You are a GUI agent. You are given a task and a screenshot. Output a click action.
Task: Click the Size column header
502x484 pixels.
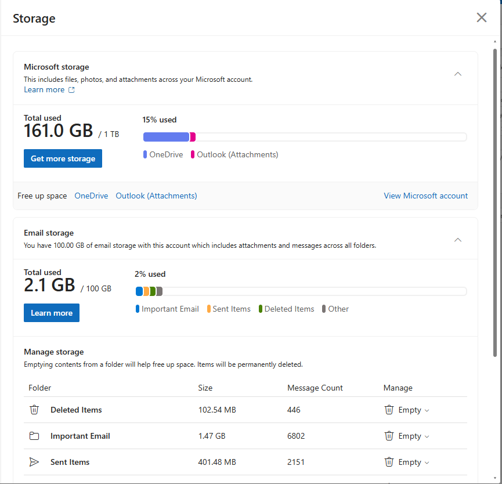click(205, 388)
